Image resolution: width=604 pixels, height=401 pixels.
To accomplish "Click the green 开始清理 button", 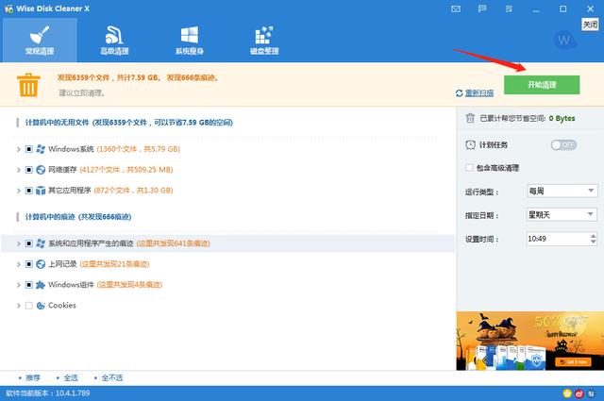I will [x=542, y=85].
